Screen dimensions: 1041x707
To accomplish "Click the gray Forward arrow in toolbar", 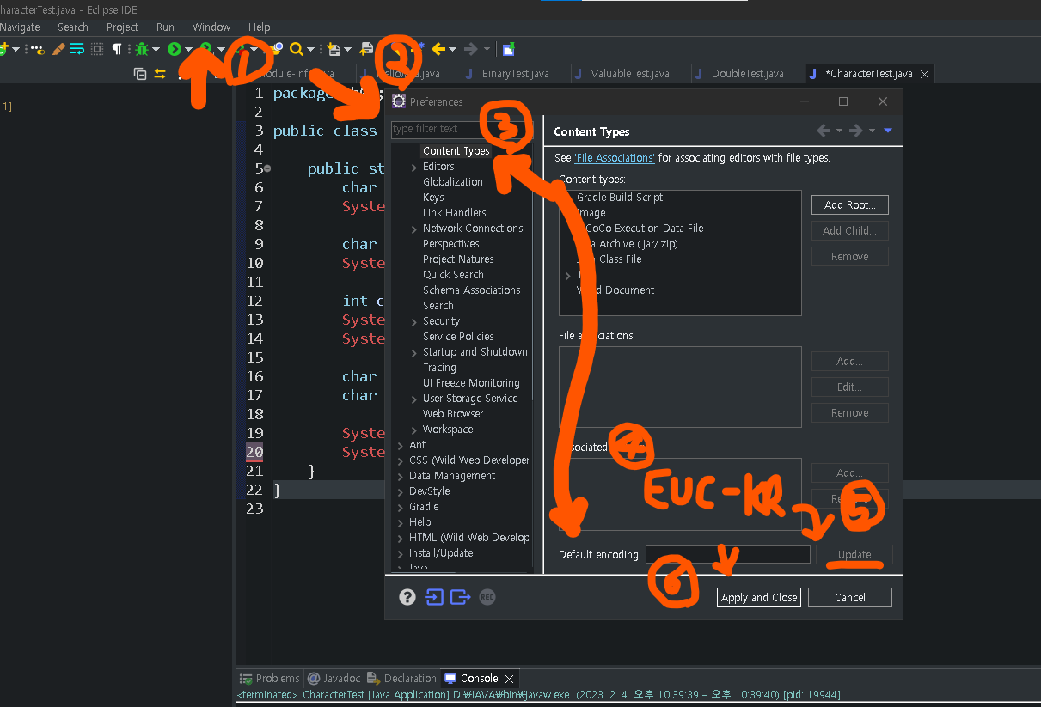I will click(470, 49).
